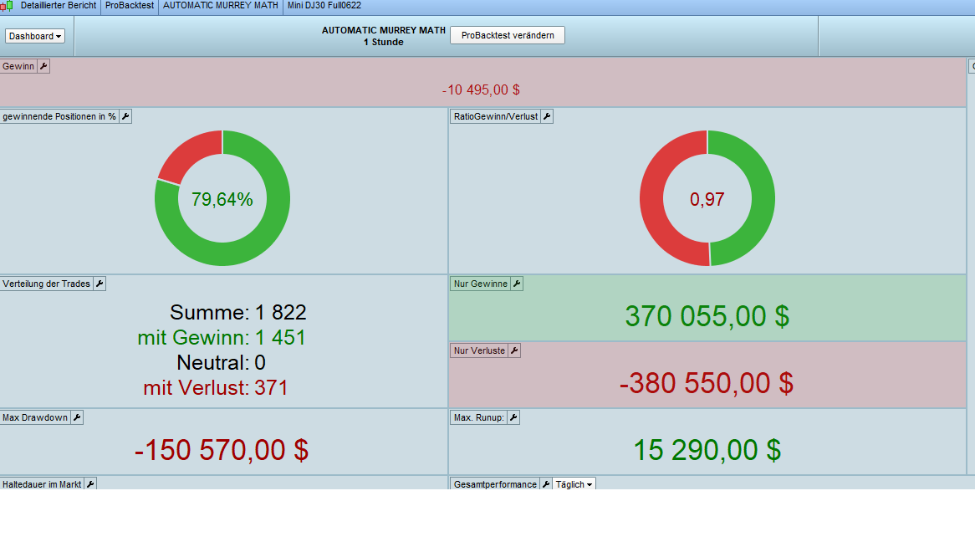Click the gewinnende Positionen in % label
Viewport: 975px width, 542px height.
(x=59, y=116)
